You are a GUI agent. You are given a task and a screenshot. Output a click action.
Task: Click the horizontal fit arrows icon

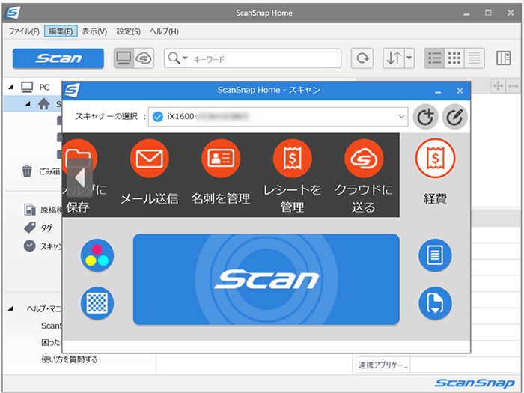[513, 86]
